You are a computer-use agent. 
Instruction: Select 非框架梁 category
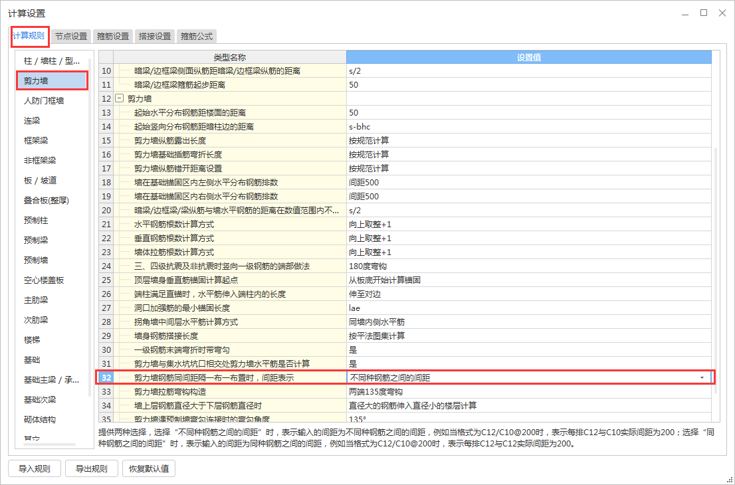tap(52, 161)
